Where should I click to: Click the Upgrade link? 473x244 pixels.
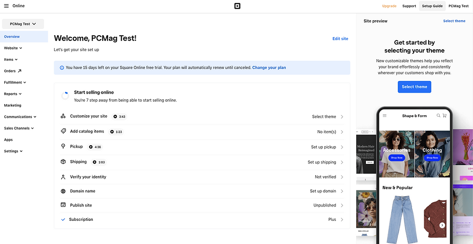pyautogui.click(x=389, y=6)
